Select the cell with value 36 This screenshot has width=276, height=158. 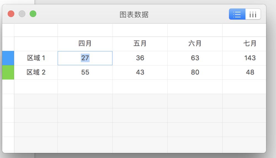pos(140,58)
